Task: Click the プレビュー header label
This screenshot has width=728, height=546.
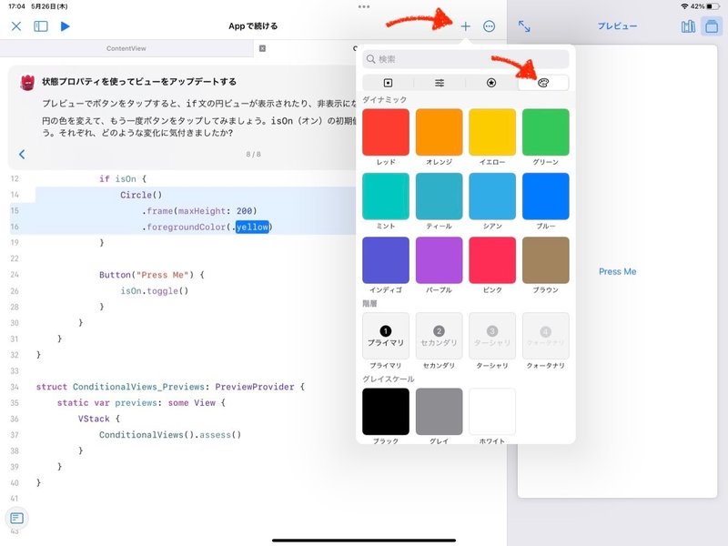Action: [x=617, y=26]
